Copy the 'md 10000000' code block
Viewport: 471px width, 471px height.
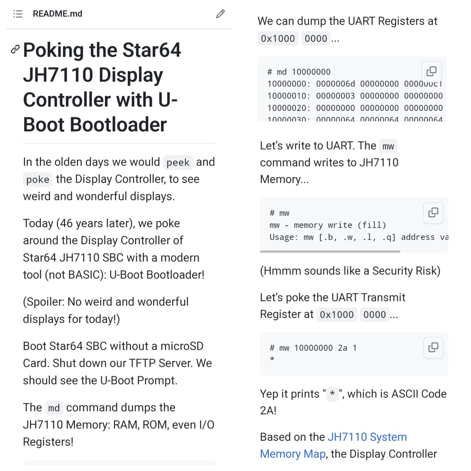431,71
